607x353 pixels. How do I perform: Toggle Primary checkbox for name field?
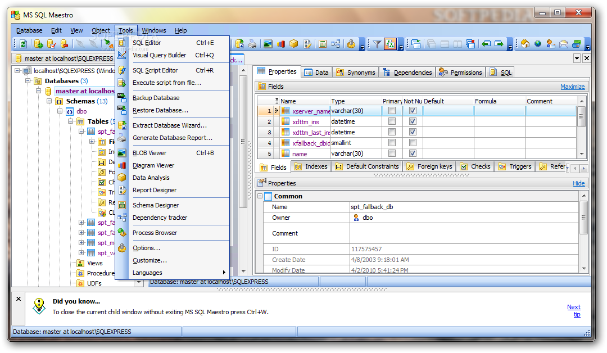(392, 153)
